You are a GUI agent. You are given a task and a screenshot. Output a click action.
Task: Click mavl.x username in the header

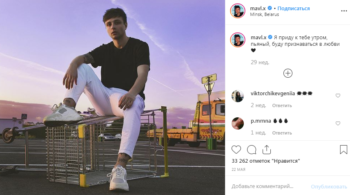point(258,8)
